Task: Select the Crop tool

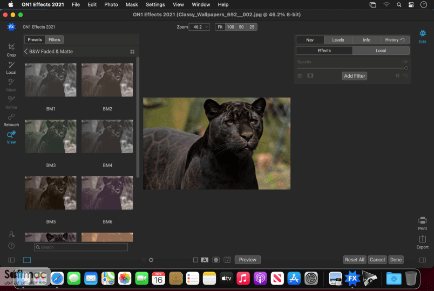Action: (x=11, y=50)
